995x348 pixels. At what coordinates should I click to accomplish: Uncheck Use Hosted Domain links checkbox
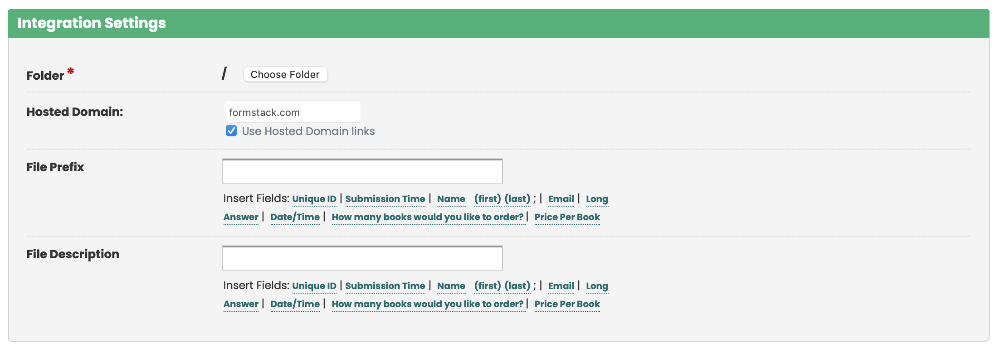(x=231, y=131)
